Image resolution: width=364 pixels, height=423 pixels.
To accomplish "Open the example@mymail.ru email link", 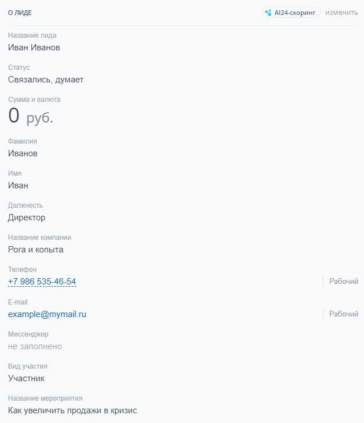I will pos(47,314).
